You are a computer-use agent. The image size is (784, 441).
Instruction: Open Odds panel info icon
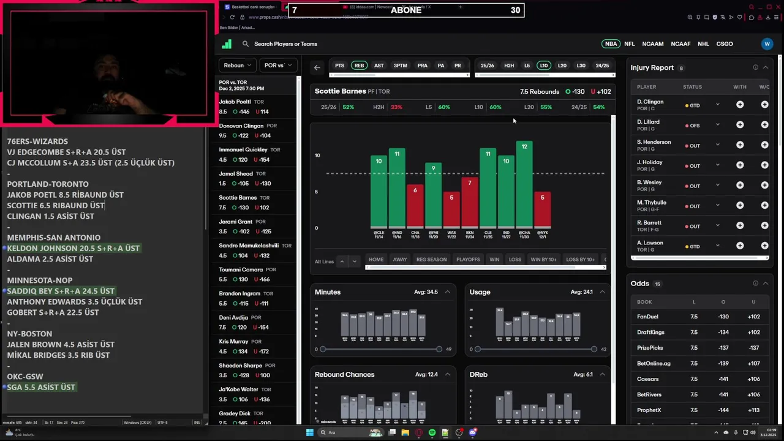(x=755, y=283)
